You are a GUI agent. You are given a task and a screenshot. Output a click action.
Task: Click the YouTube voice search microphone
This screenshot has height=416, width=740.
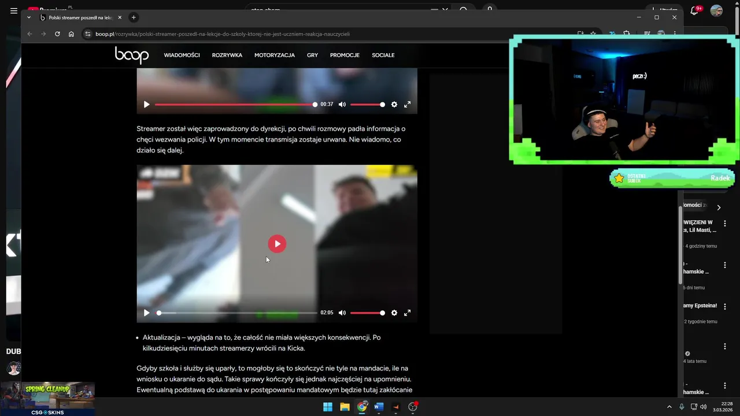pos(490,8)
